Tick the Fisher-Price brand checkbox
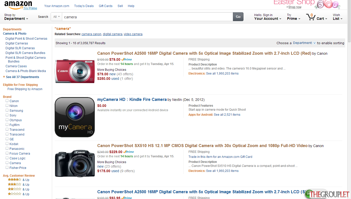Screen dimensions: 351x199 coord(7,167)
